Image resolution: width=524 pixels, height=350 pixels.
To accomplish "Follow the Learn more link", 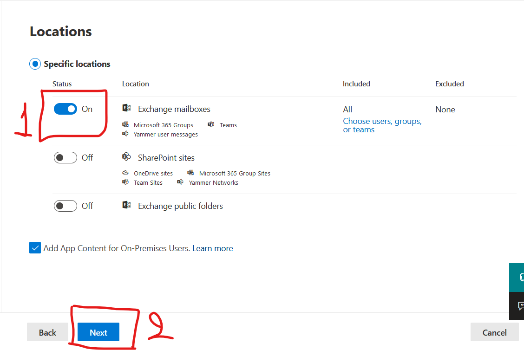I will pos(213,248).
